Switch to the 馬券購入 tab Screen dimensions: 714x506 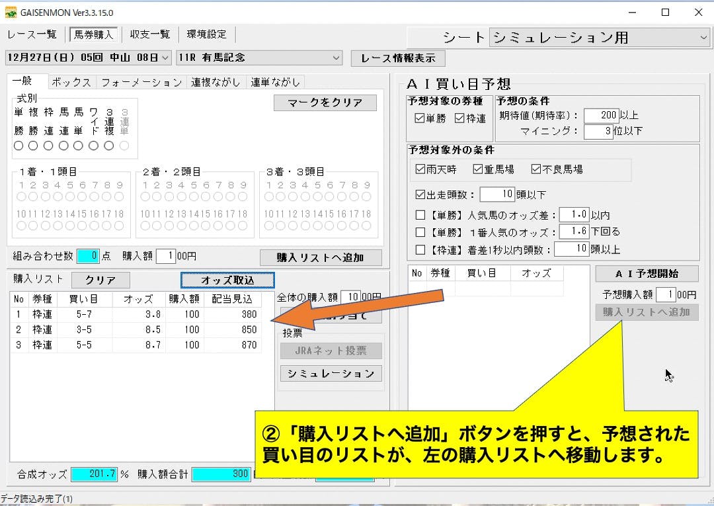pyautogui.click(x=94, y=34)
